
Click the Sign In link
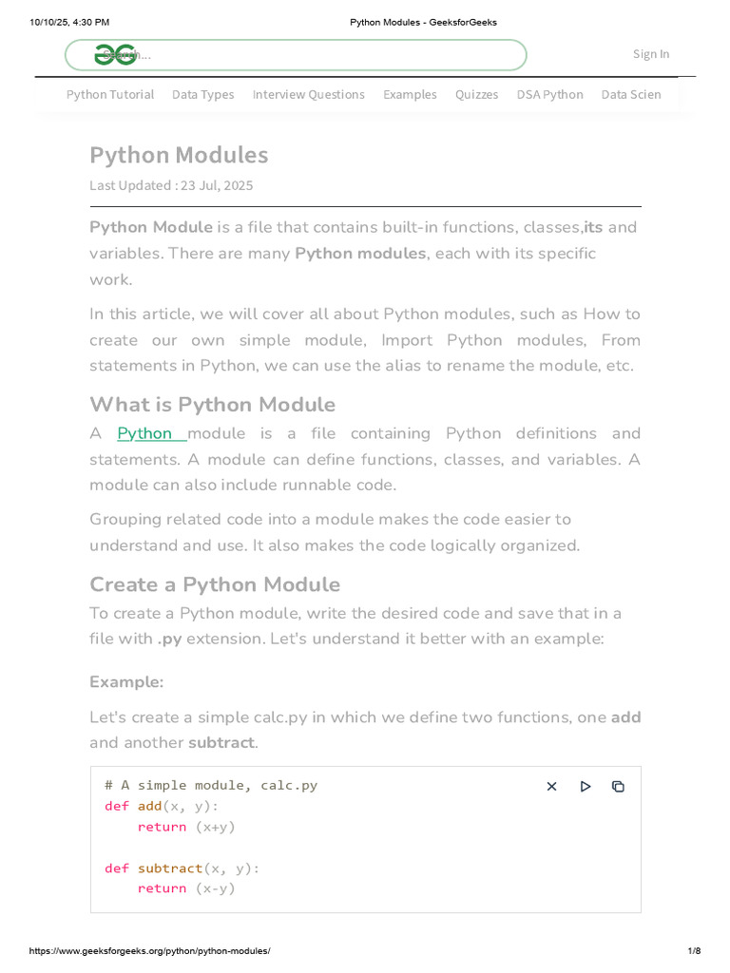[x=651, y=54]
